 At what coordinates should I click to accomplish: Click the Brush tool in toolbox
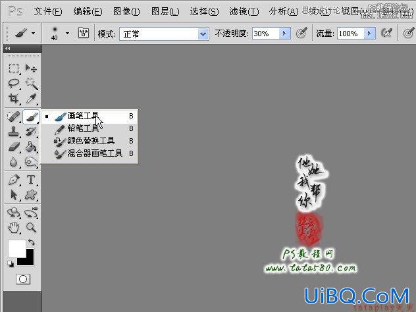31,117
